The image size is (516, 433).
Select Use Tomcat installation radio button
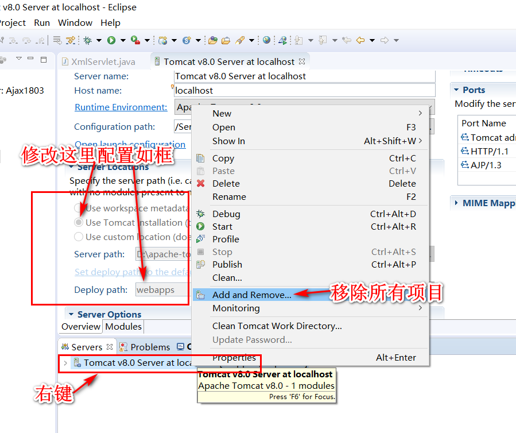(78, 223)
